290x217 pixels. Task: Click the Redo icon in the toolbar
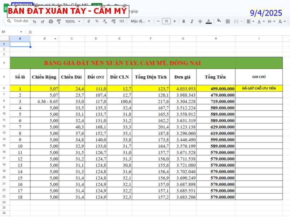click(42, 21)
